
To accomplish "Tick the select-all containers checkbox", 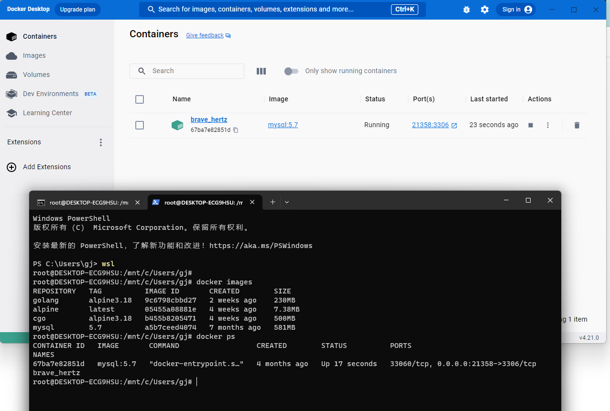I will [x=140, y=99].
